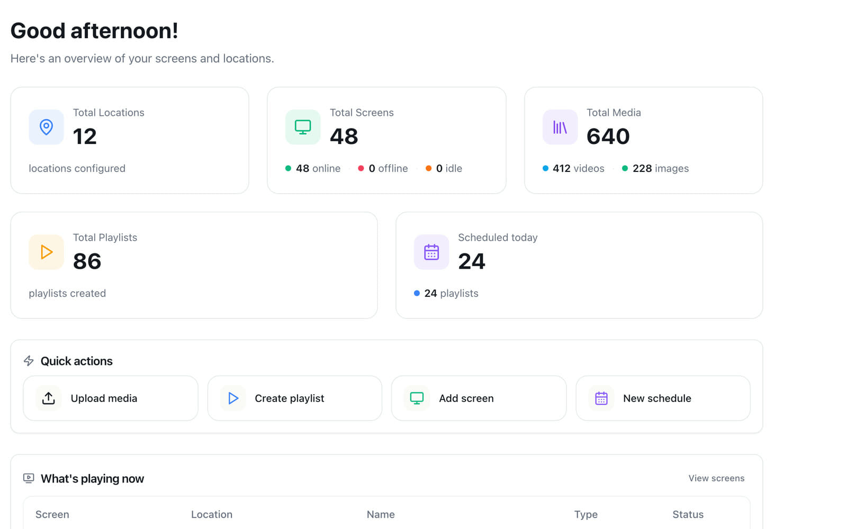Image resolution: width=847 pixels, height=529 pixels.
Task: Click the Total Playlists number 86
Action: pos(87,261)
